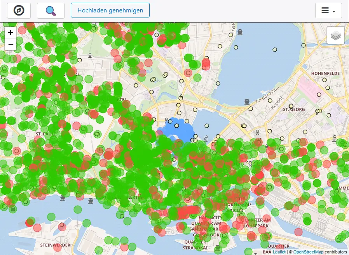Screen dimensions: 349x255
Task: Click the ST. PAULI district label
Action: (46, 134)
